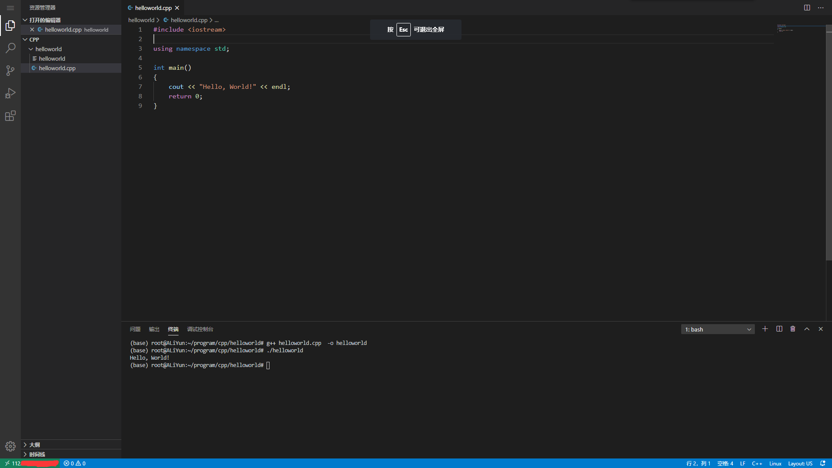Close the helloworld.cpp editor tab
The width and height of the screenshot is (832, 468).
pos(177,8)
